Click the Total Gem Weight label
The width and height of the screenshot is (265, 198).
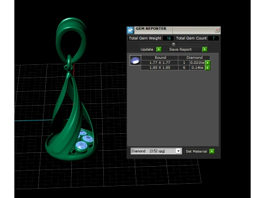click(x=145, y=38)
